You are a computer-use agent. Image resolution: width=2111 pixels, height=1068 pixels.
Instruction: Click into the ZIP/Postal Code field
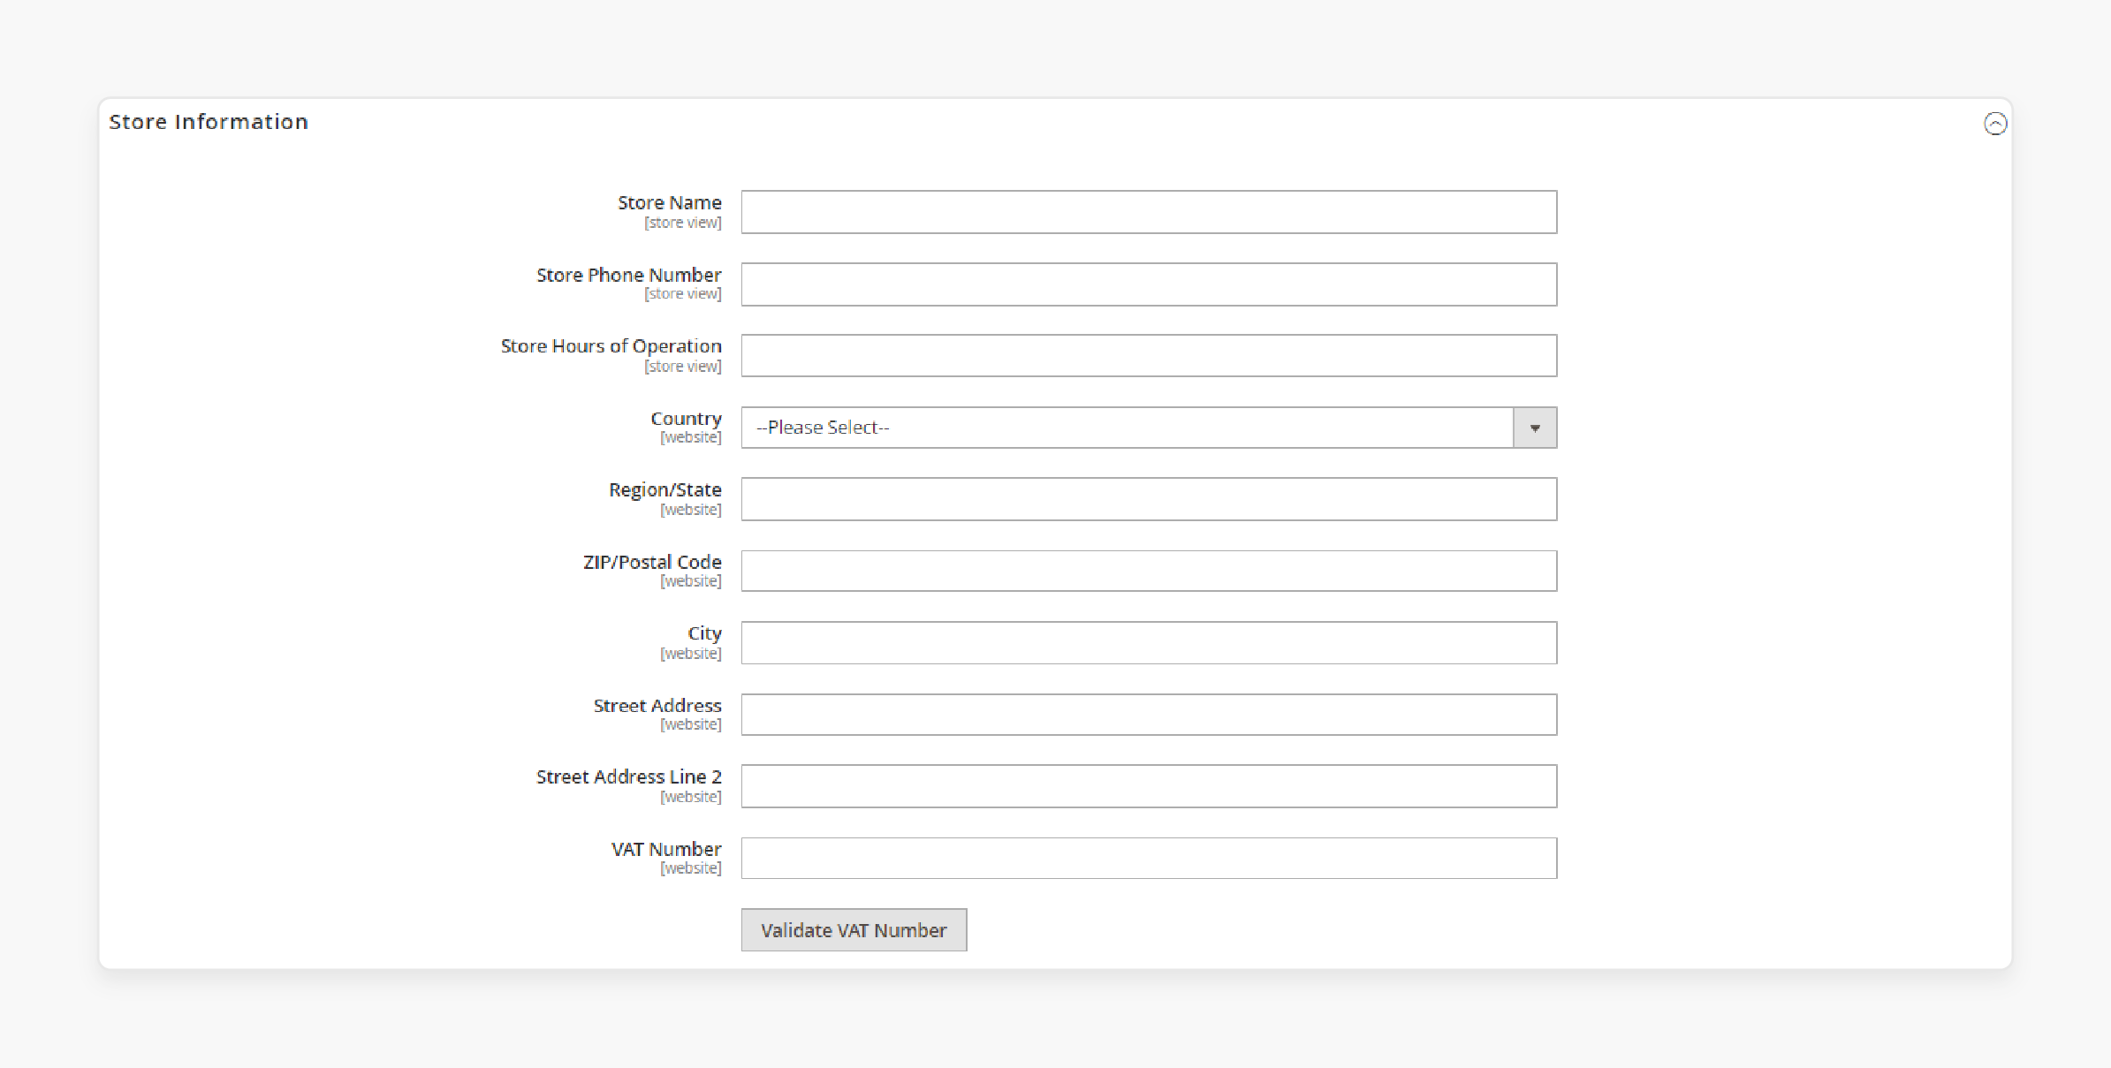1149,571
